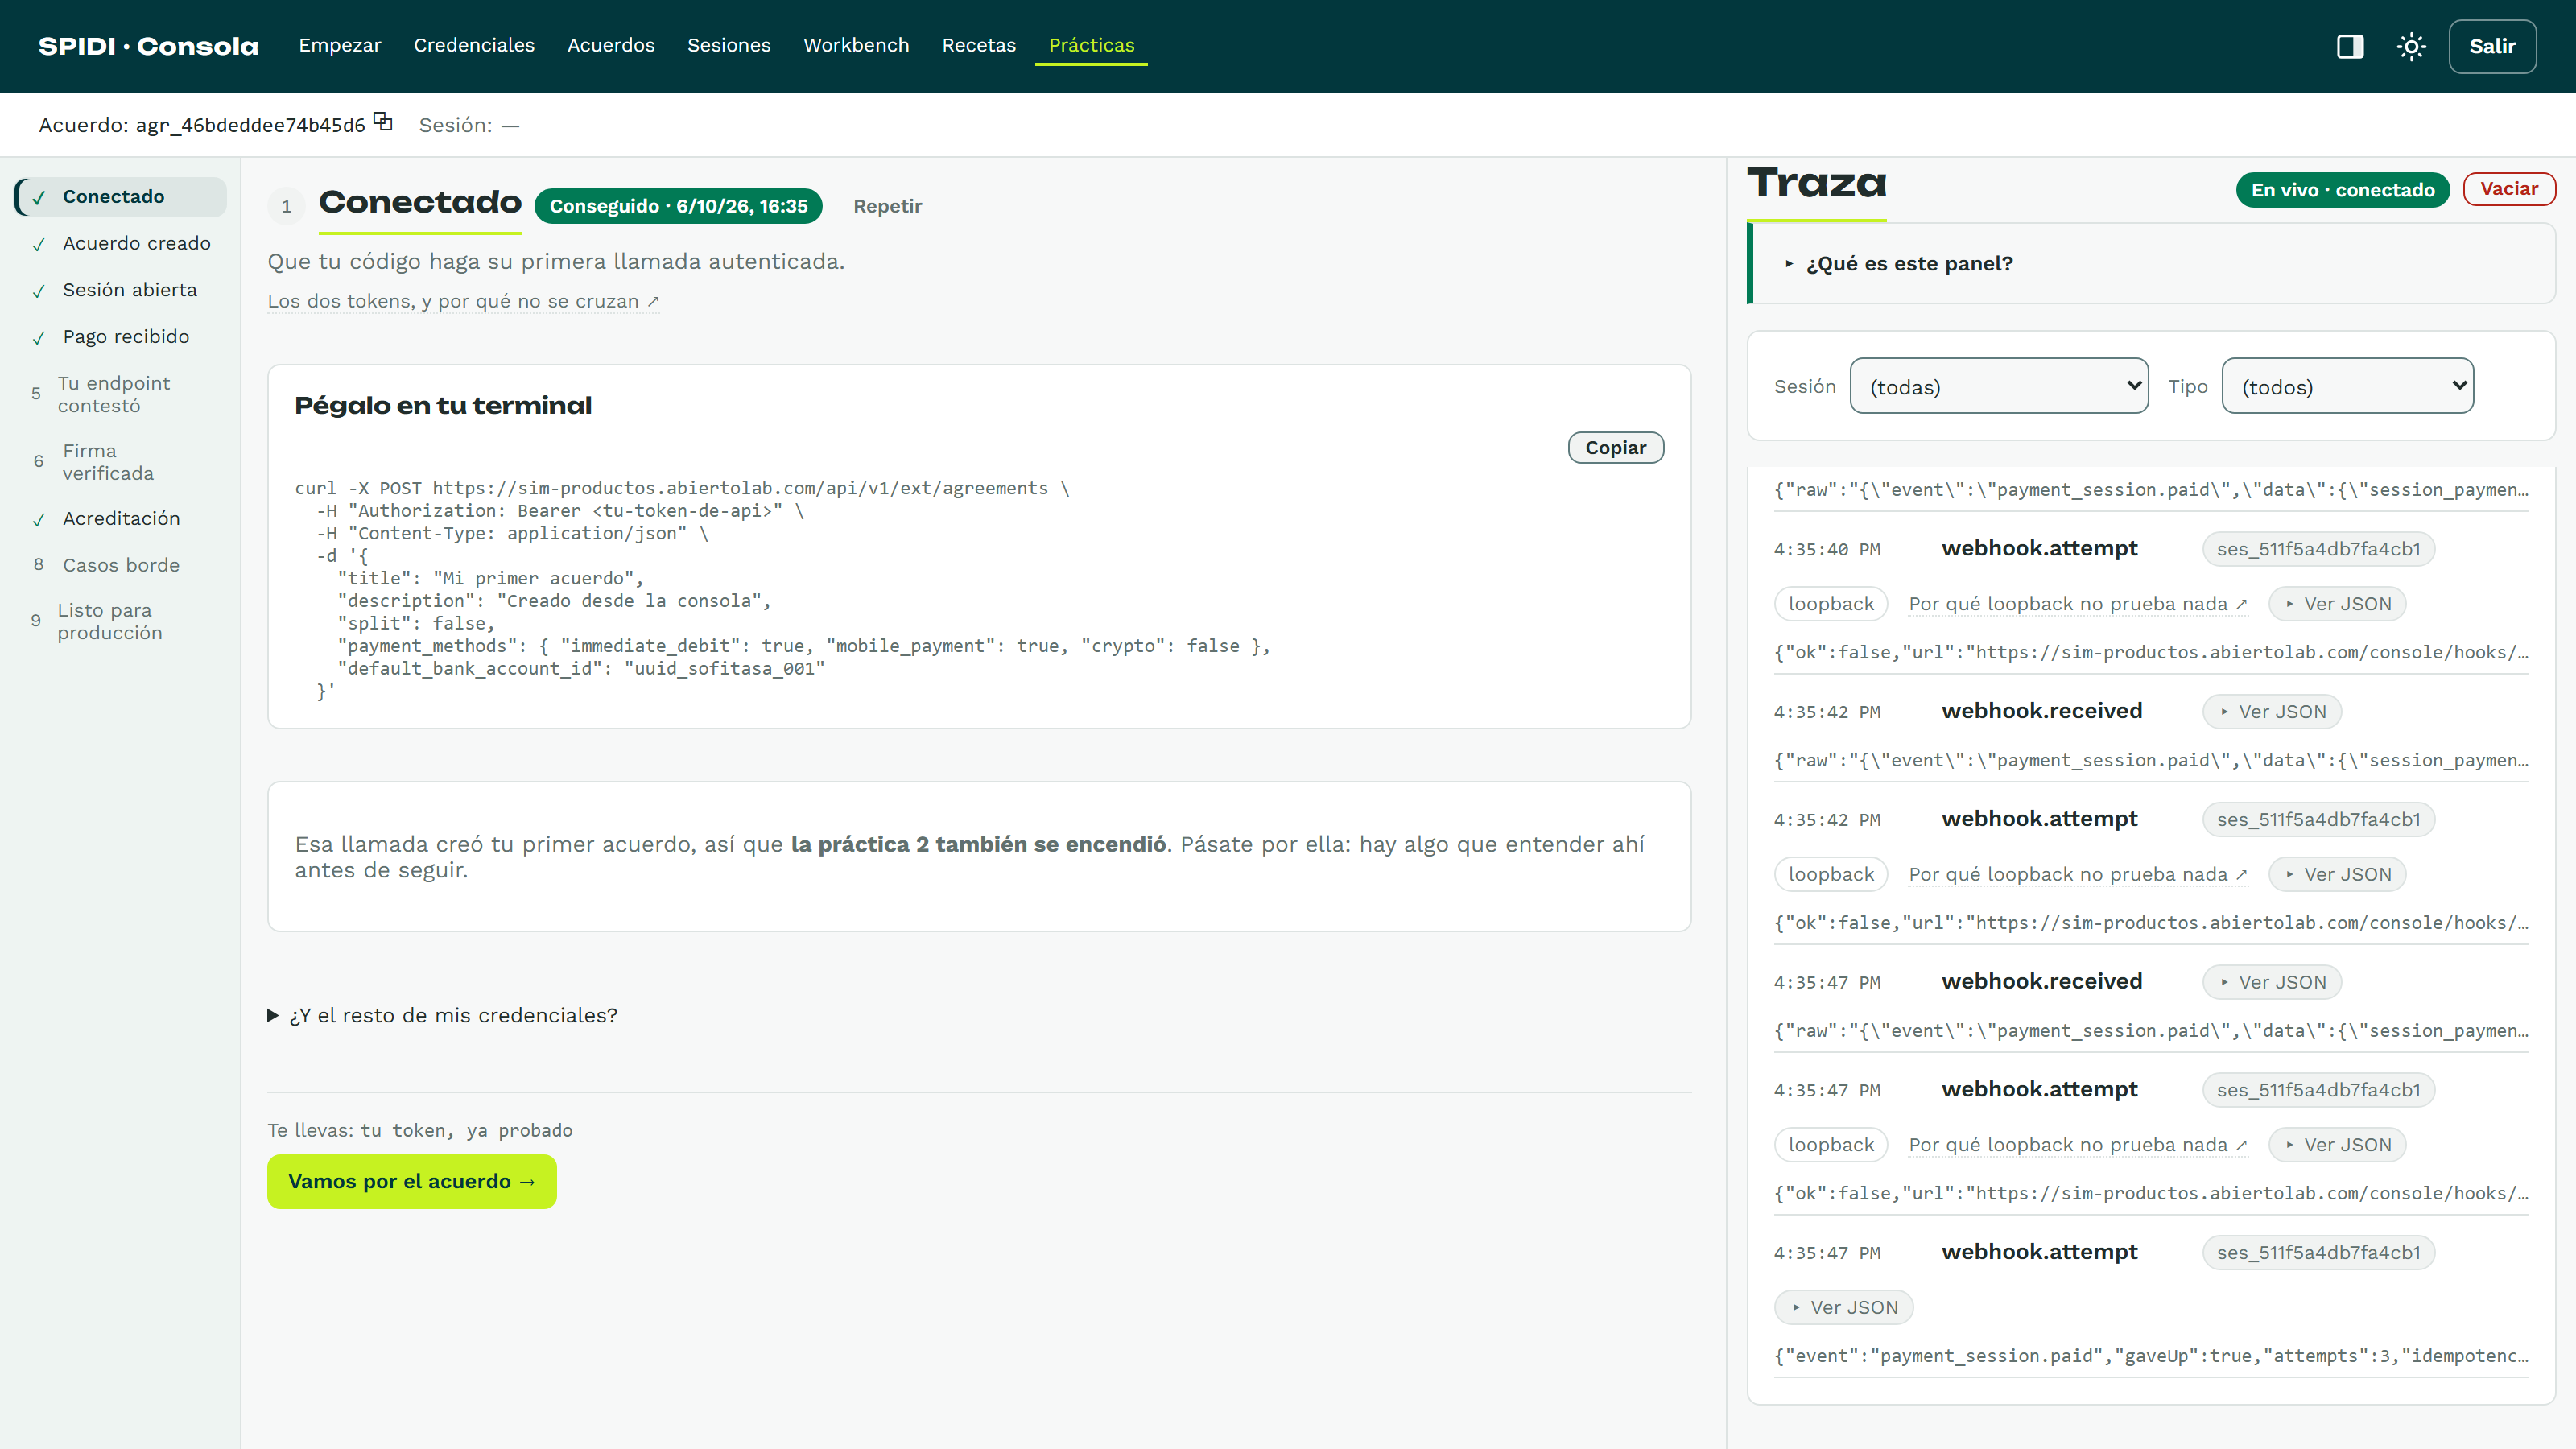This screenshot has width=2576, height=1449.
Task: Expand ¿Qué es este panel? disclosure
Action: pyautogui.click(x=1899, y=264)
